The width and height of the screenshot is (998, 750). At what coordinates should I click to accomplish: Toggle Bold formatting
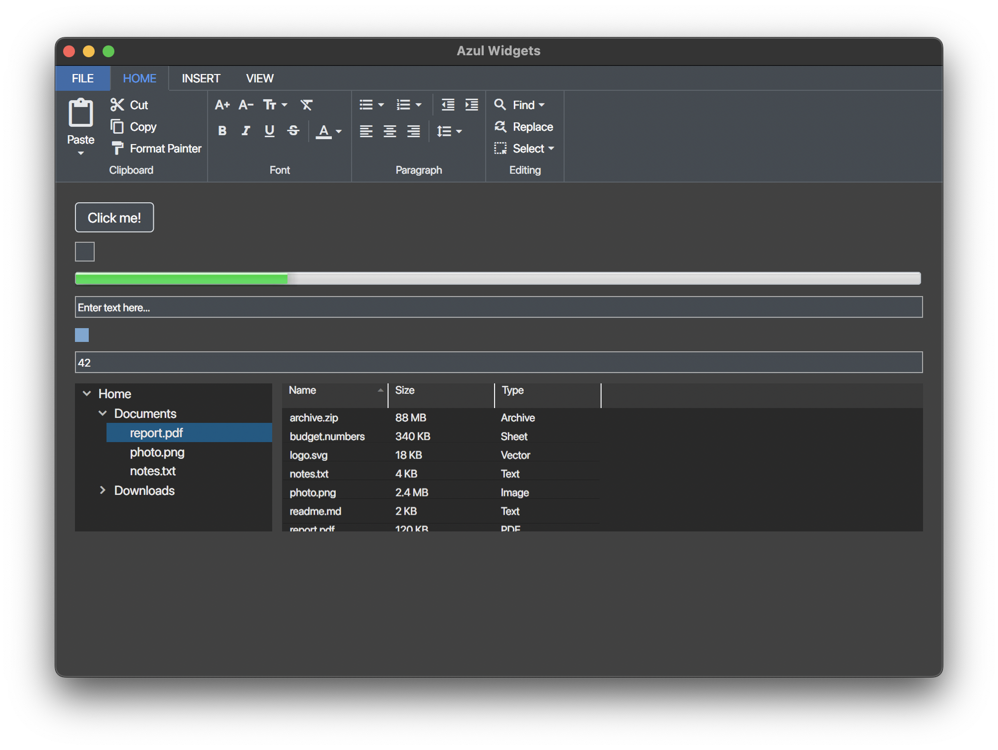click(222, 131)
